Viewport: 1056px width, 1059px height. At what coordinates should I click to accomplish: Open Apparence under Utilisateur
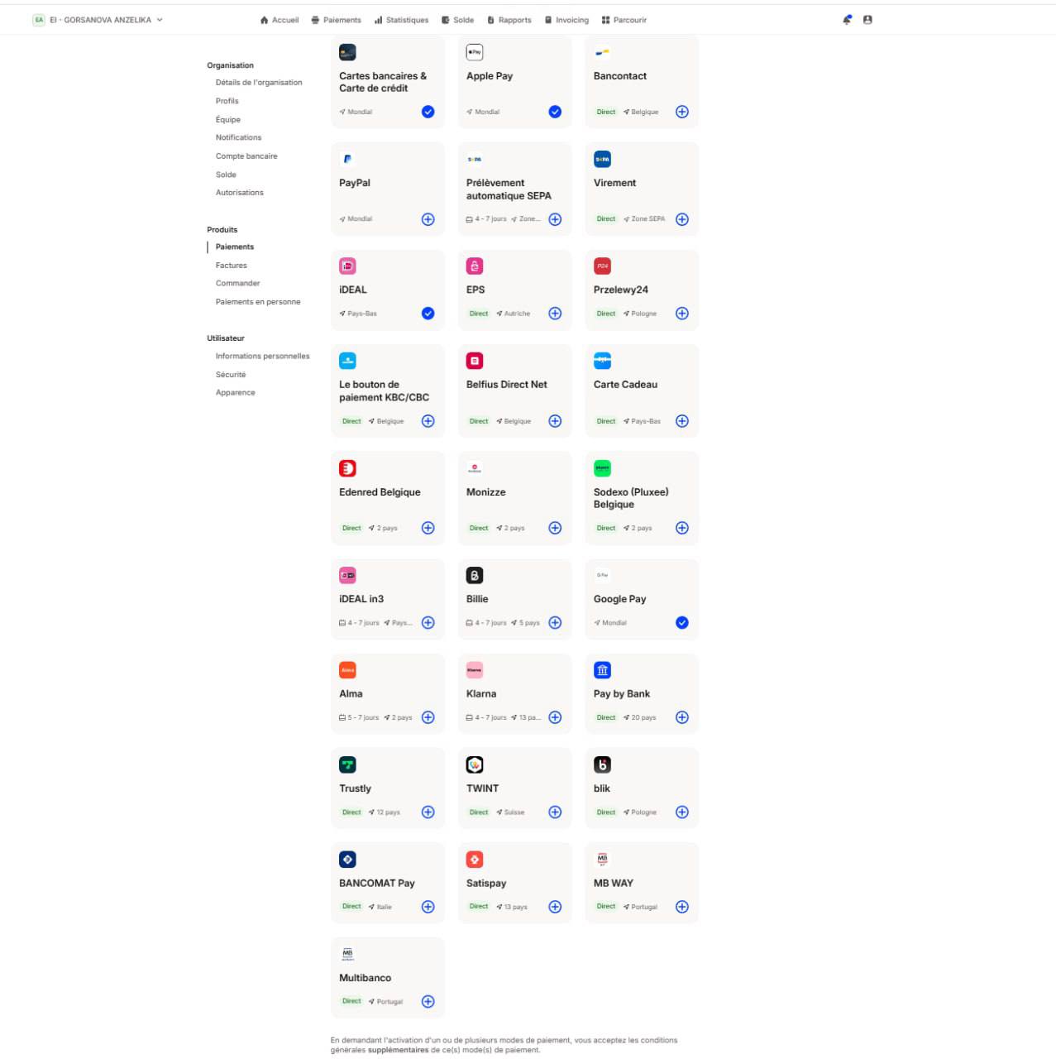click(236, 393)
